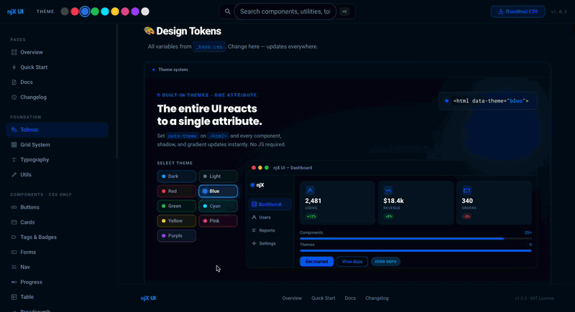Open Quick Start from sidebar
The height and width of the screenshot is (312, 575).
click(57, 67)
